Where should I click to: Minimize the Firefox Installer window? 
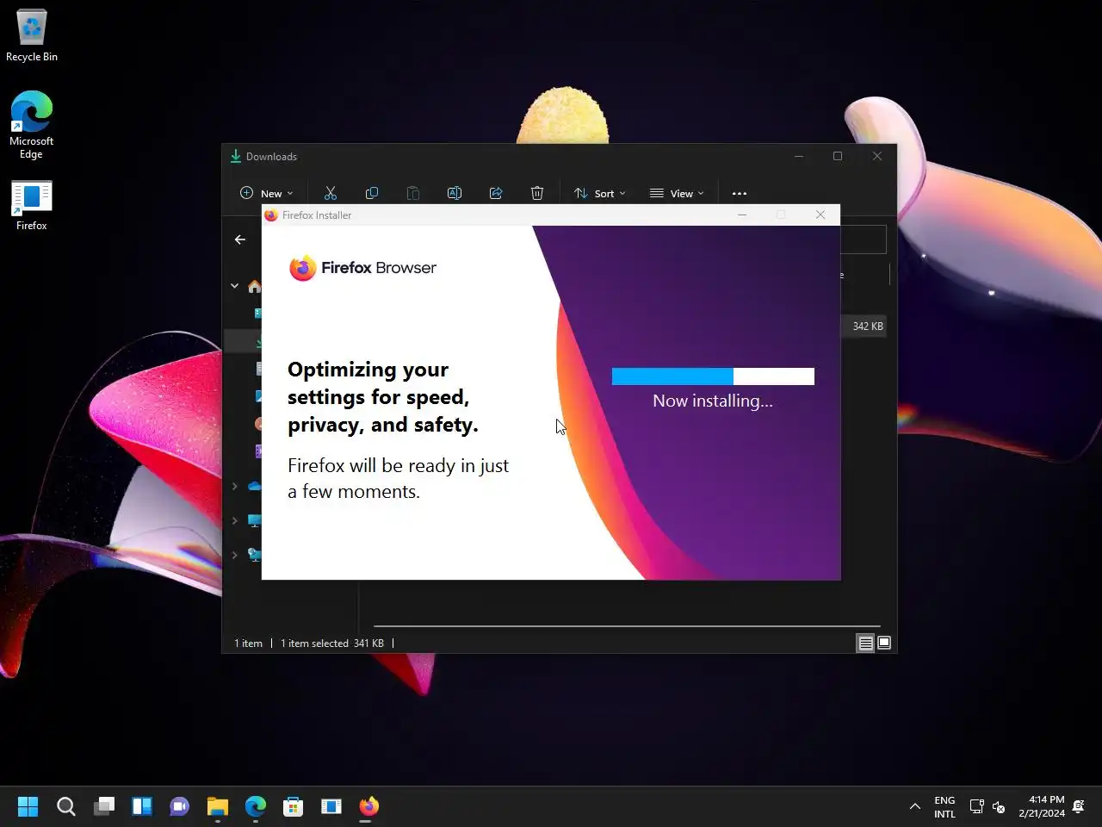tap(742, 215)
